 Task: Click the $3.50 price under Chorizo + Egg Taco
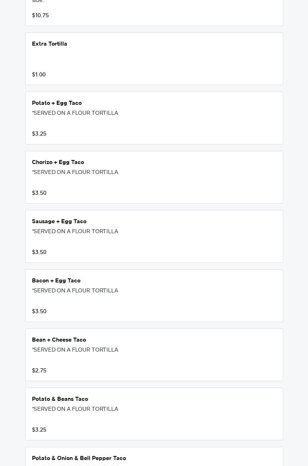39,193
